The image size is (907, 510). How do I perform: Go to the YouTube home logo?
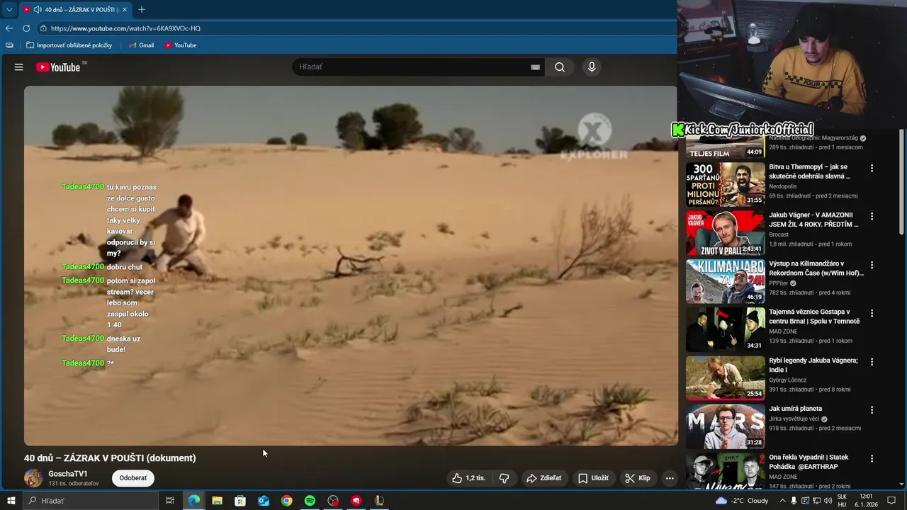click(x=58, y=67)
